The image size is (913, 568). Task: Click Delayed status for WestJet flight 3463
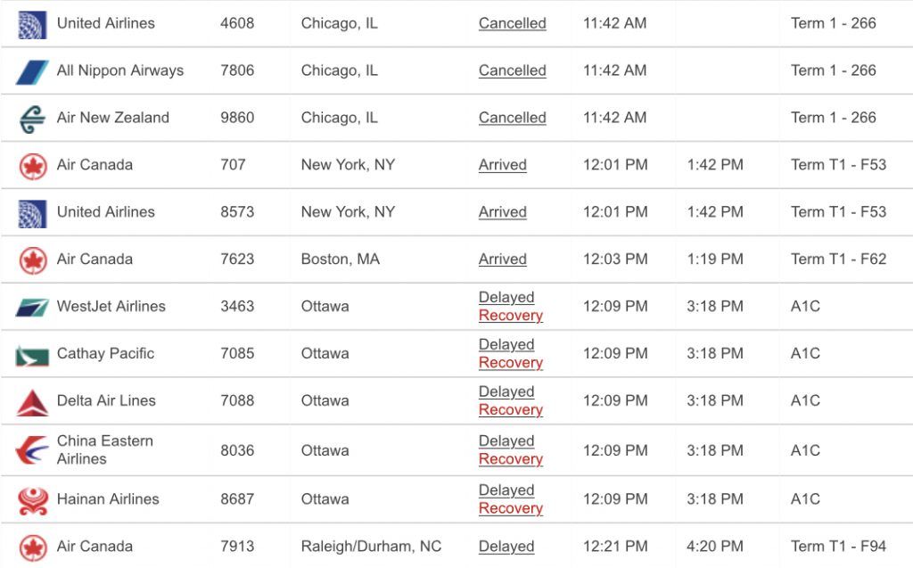tap(506, 298)
